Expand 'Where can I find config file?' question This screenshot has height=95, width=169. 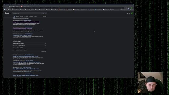[29, 48]
